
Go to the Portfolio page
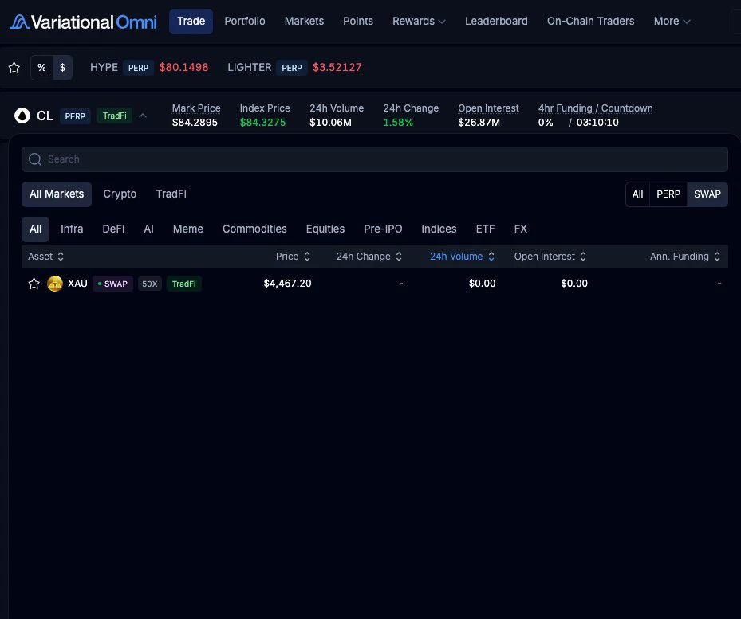pyautogui.click(x=245, y=22)
